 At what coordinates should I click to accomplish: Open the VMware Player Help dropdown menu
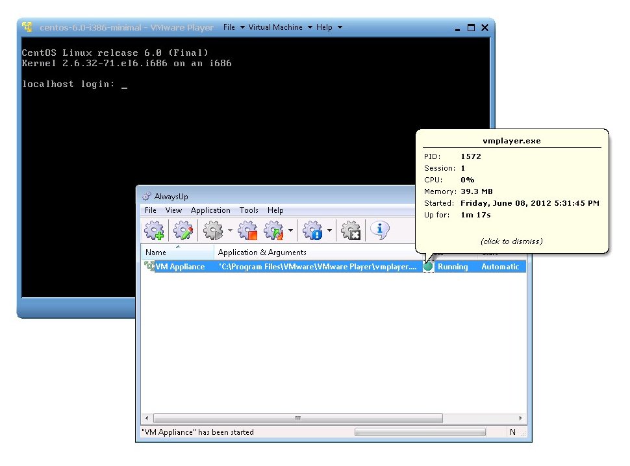[329, 27]
